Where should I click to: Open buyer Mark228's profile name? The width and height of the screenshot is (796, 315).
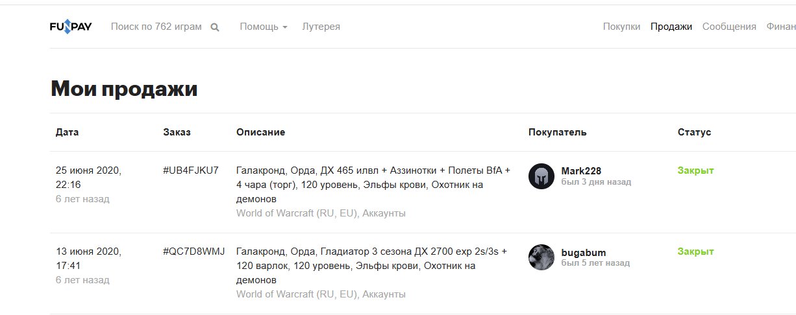point(581,171)
